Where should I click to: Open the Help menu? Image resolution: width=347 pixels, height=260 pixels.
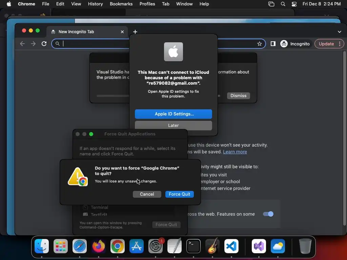tap(204, 4)
